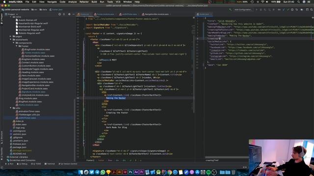The height and width of the screenshot is (176, 314).
Task: Open Spotify from the Dock
Action: coord(209,172)
